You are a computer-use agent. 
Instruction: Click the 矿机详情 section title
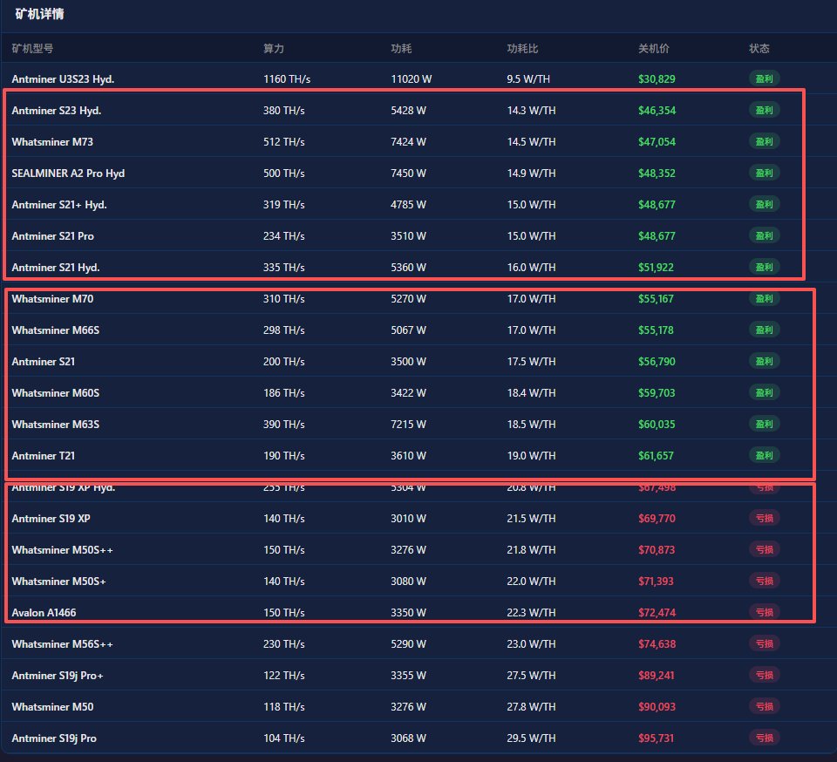(39, 14)
